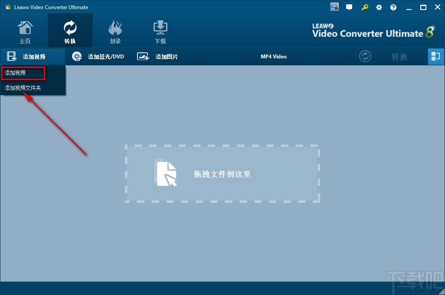Open settings with the gear icon
445x295 pixels.
coord(379,7)
